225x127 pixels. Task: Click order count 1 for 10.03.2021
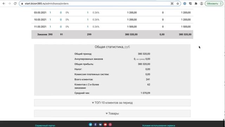(x=50, y=20)
